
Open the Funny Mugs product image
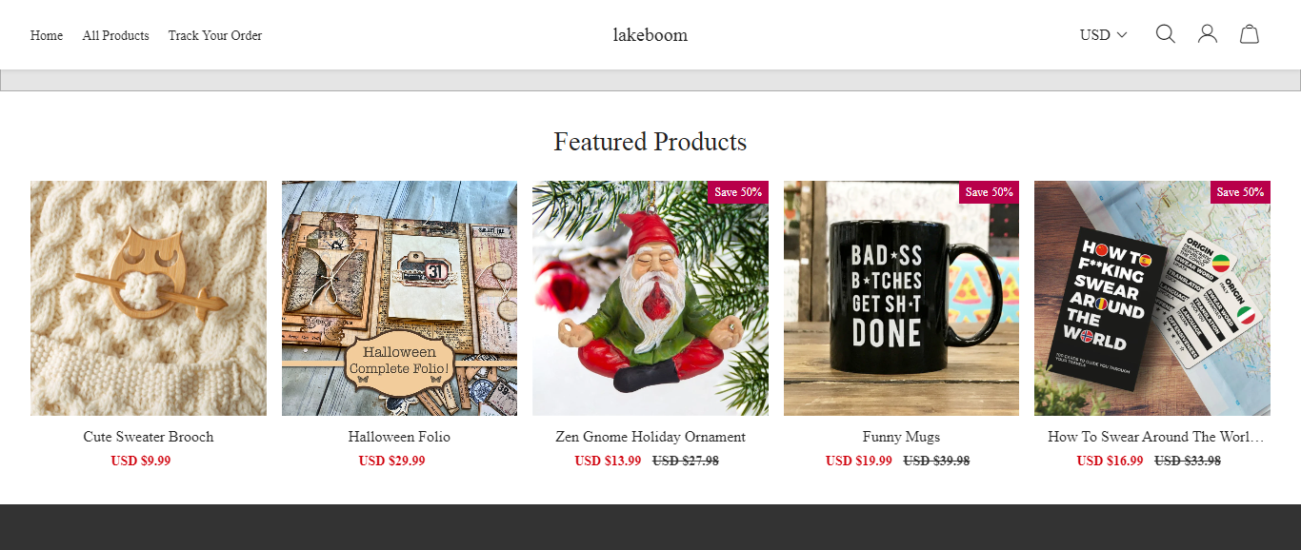(x=901, y=298)
